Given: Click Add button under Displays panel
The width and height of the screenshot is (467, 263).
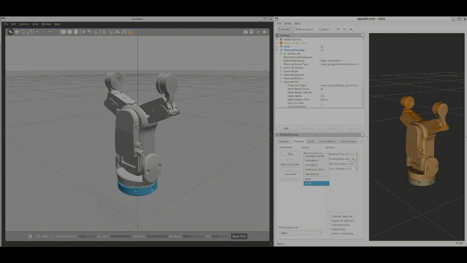Looking at the screenshot, I should [x=286, y=128].
